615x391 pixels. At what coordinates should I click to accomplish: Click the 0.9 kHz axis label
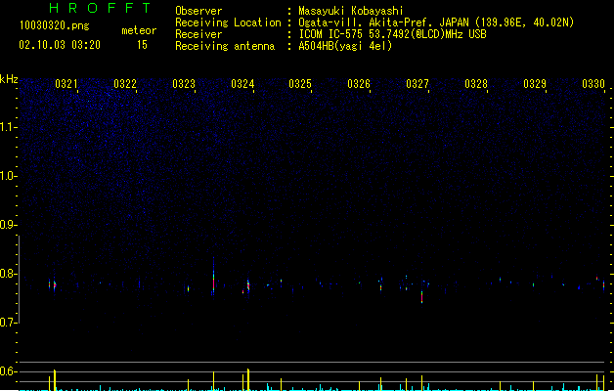tap(8, 225)
